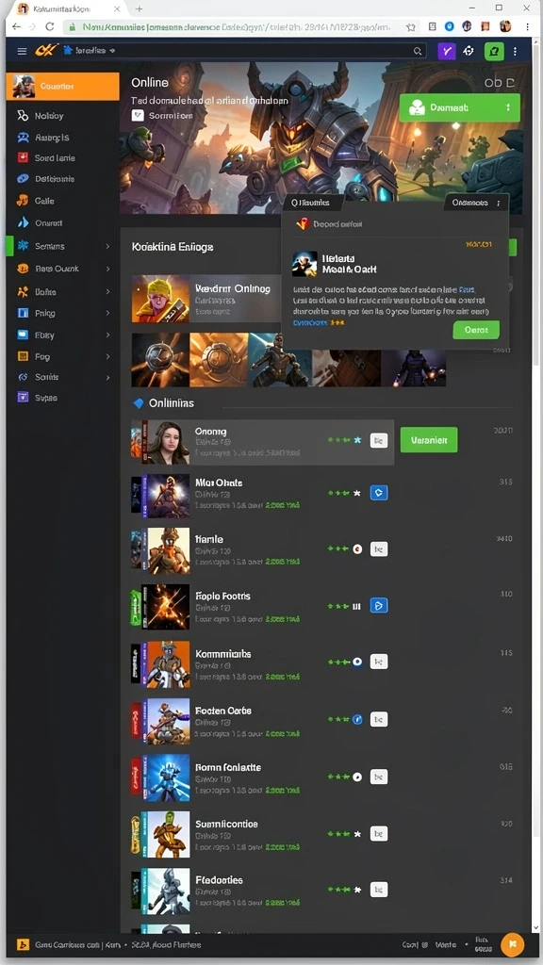Click the green Deornast button
The width and height of the screenshot is (543, 965).
(459, 107)
